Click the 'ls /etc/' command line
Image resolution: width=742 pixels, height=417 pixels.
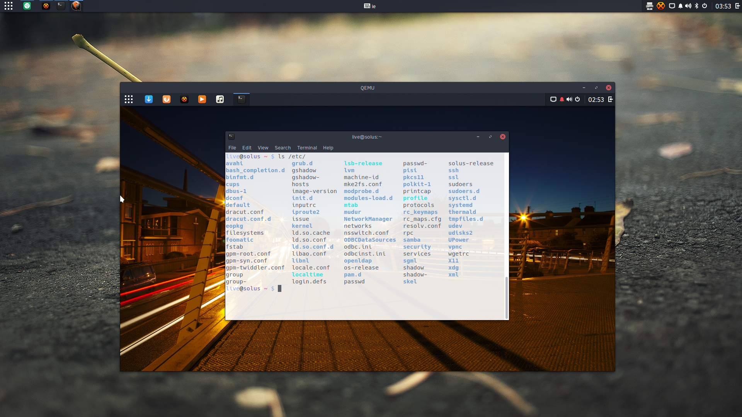(292, 156)
